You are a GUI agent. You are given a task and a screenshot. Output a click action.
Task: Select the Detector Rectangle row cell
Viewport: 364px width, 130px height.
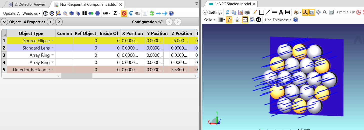pos(31,69)
